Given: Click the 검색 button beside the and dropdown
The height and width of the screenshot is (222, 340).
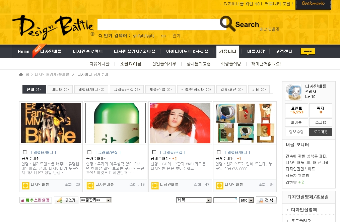Looking at the screenshot, I should (x=266, y=200).
